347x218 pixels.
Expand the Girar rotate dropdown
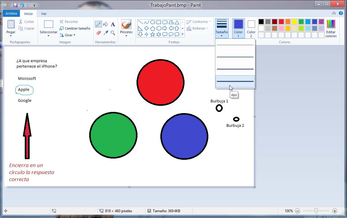[68, 35]
